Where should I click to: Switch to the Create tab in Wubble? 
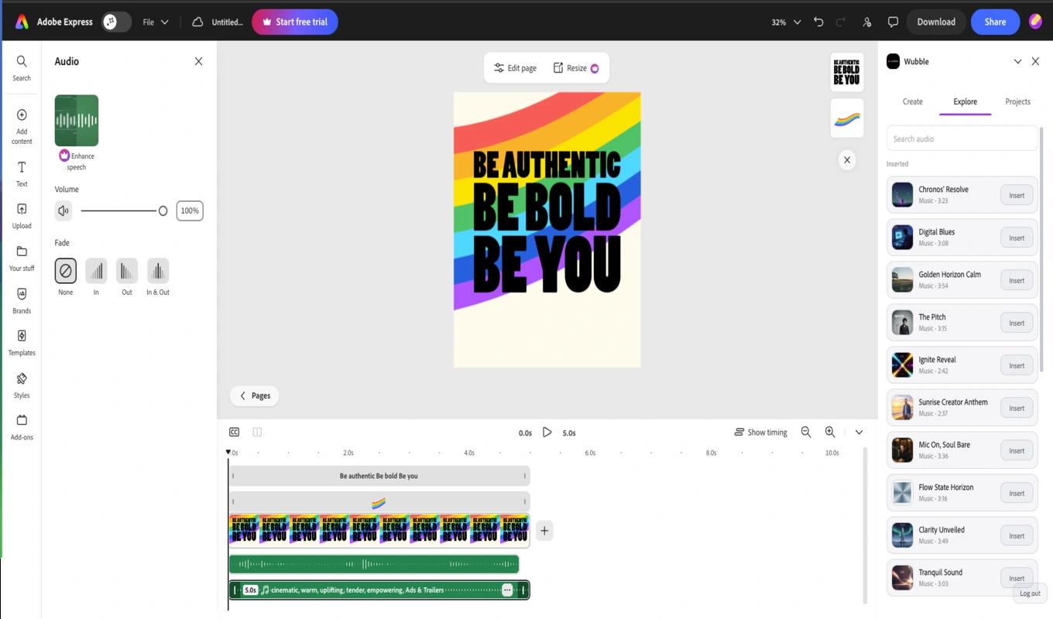913,101
